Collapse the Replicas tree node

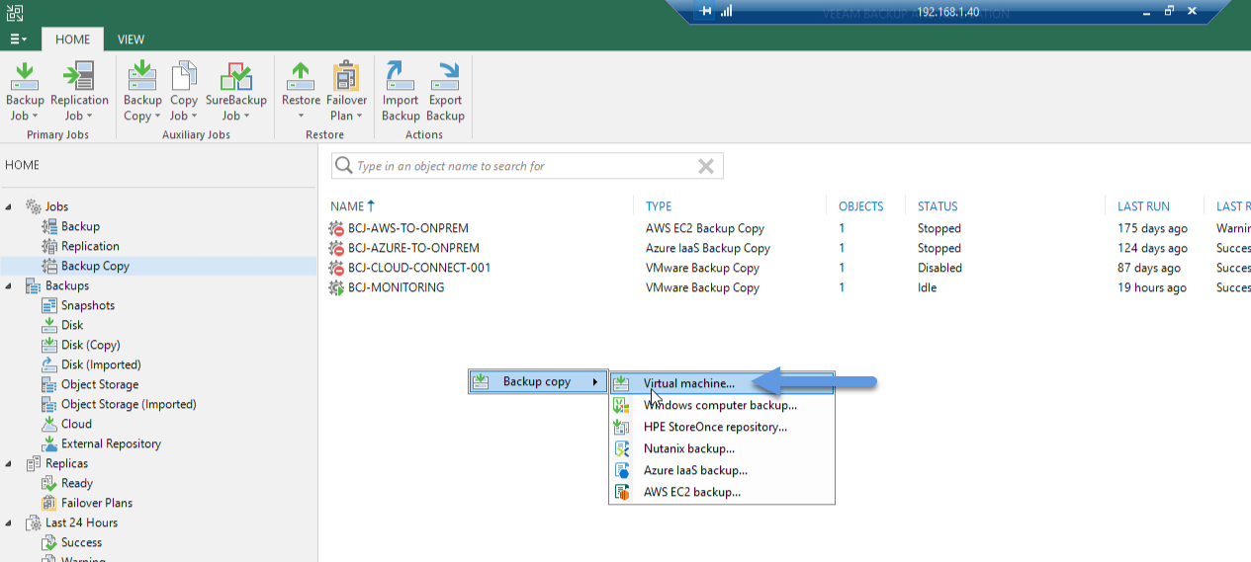[10, 463]
